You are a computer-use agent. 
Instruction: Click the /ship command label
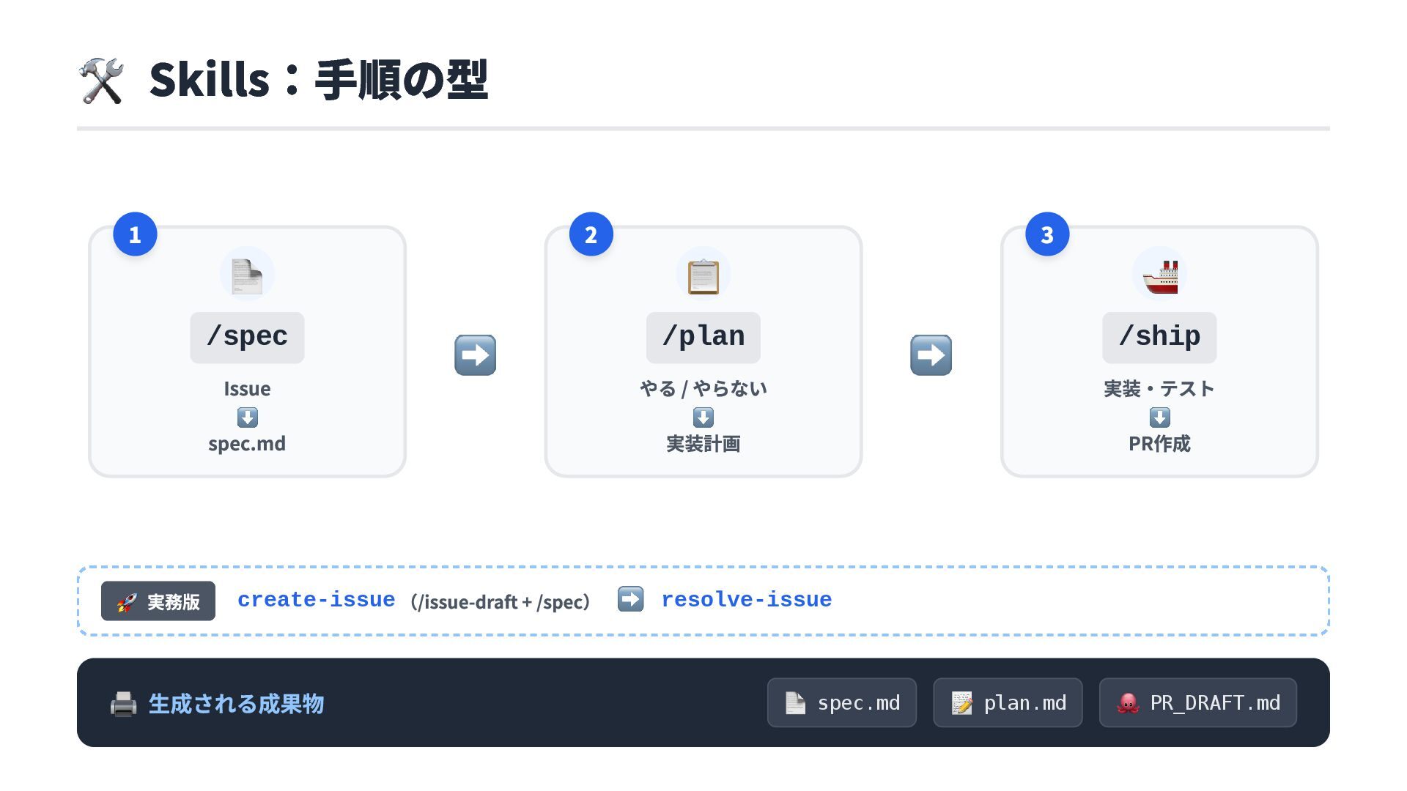click(x=1159, y=337)
